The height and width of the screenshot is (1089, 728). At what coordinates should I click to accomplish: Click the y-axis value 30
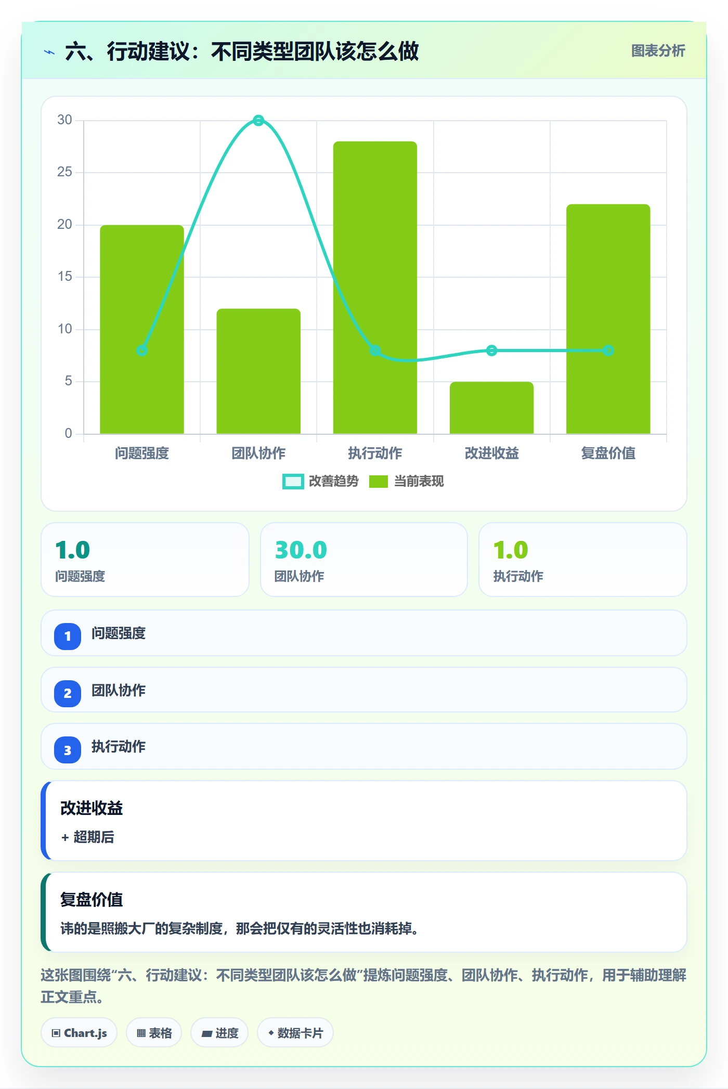[64, 120]
